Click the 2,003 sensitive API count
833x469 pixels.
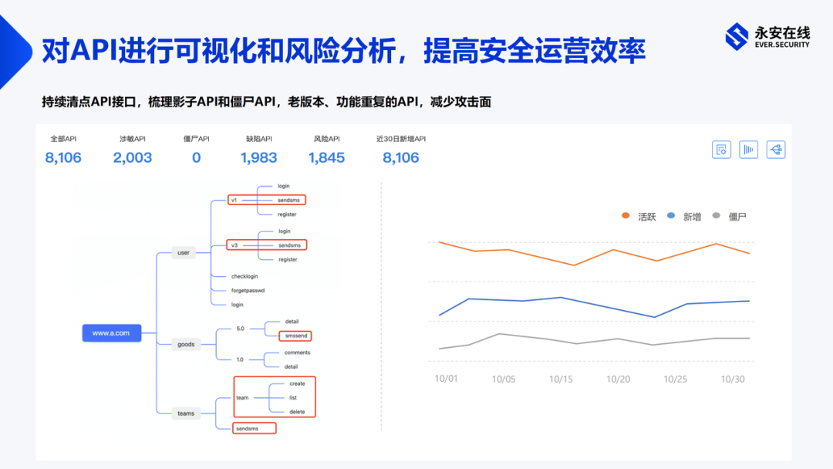click(133, 158)
